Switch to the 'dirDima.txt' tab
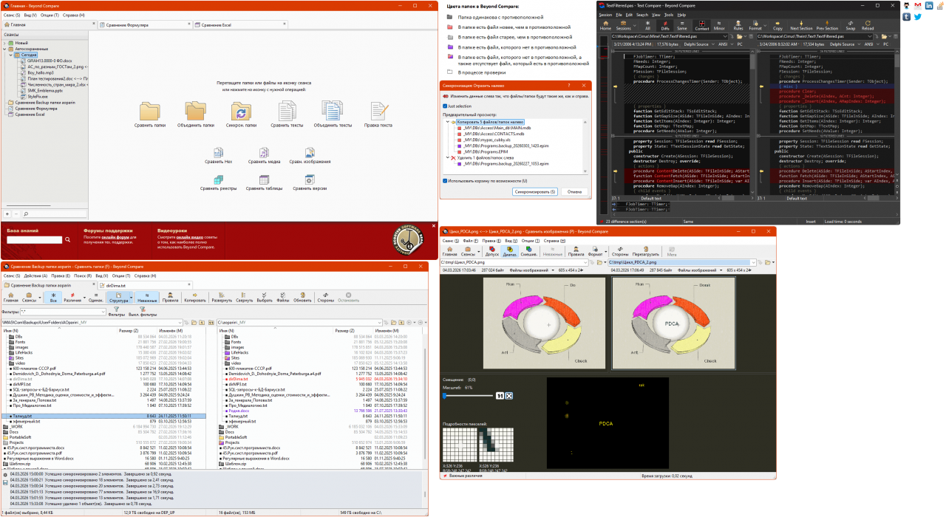This screenshot has width=946, height=517. click(x=115, y=285)
